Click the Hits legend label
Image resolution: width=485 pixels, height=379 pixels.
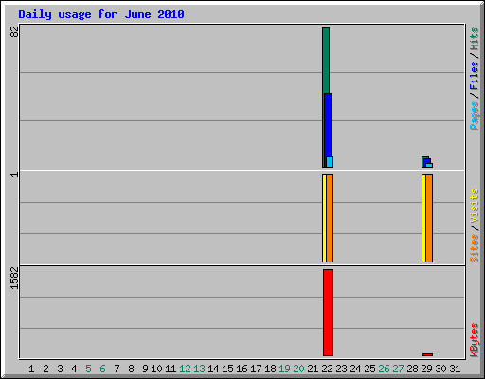tap(474, 39)
